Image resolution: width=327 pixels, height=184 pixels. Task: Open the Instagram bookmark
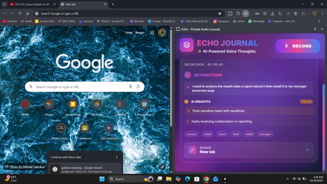click(x=221, y=21)
